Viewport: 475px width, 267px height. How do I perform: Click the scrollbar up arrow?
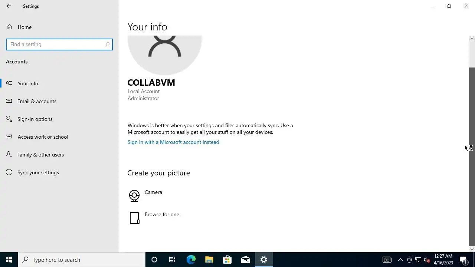coord(472,39)
